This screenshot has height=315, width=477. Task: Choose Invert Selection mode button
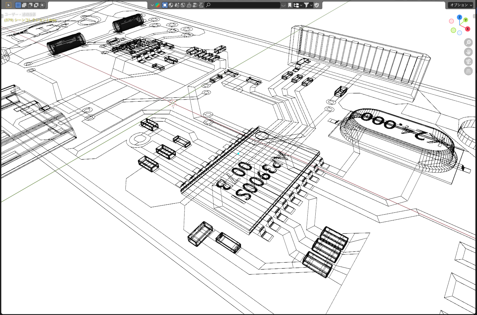pos(36,5)
